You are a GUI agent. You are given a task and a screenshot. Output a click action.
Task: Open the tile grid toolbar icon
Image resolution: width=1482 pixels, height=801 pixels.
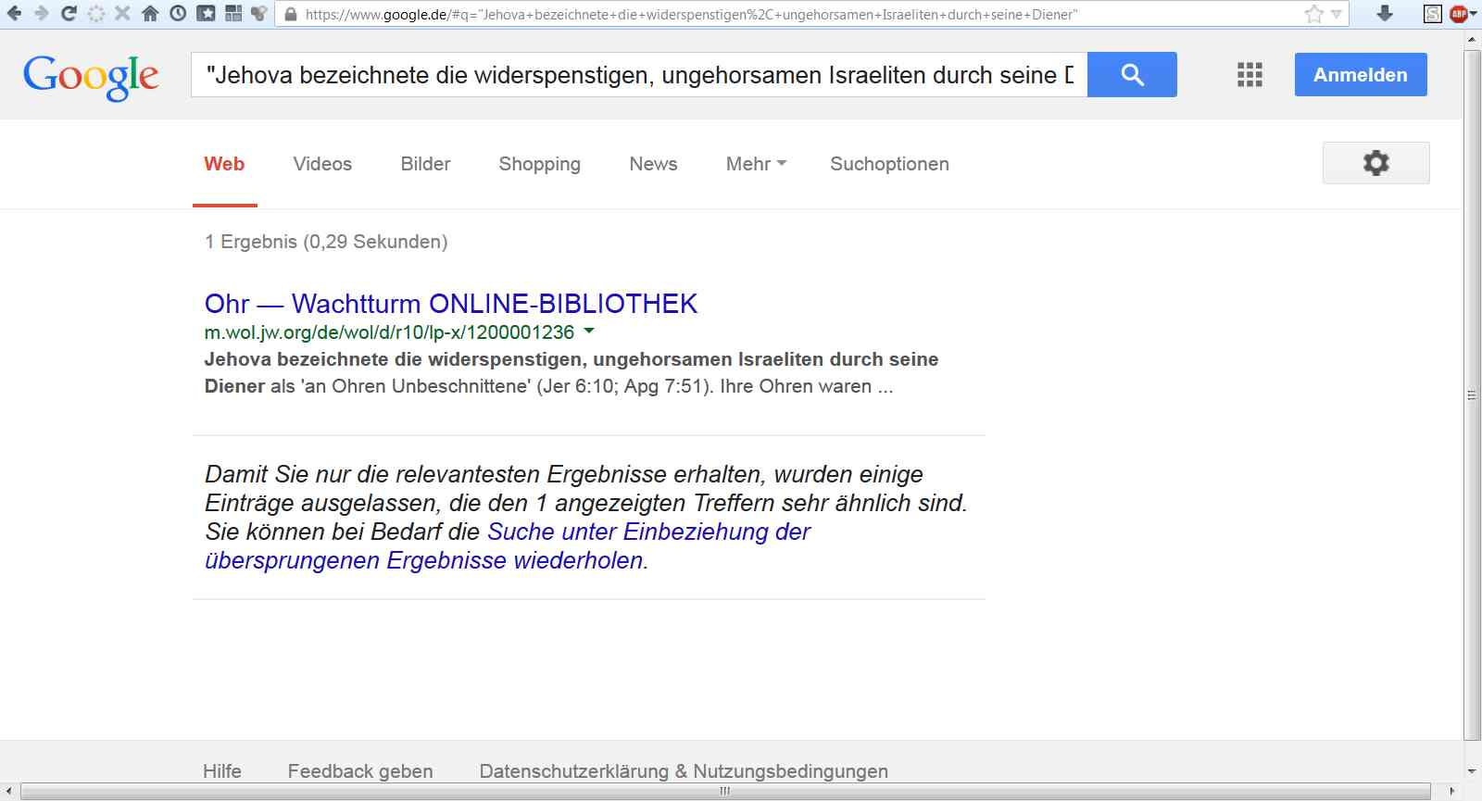[x=233, y=14]
